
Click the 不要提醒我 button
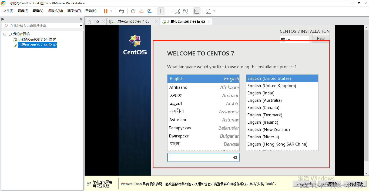pos(355,184)
